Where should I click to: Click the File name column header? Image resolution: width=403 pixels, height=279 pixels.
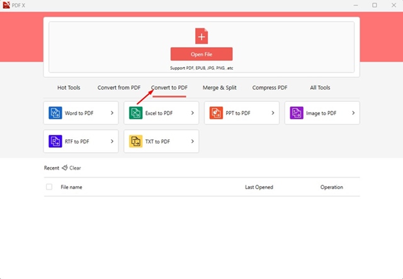(x=71, y=187)
